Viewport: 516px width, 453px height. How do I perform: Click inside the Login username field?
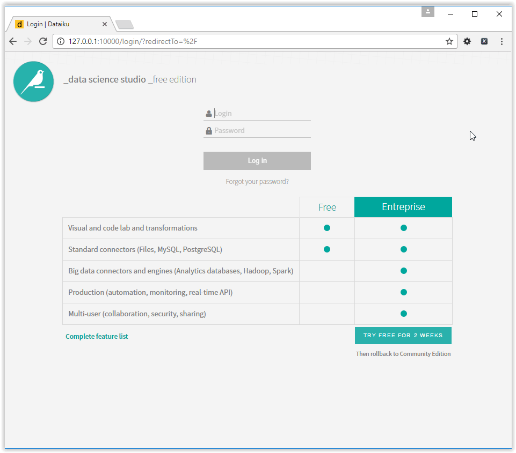[252, 113]
